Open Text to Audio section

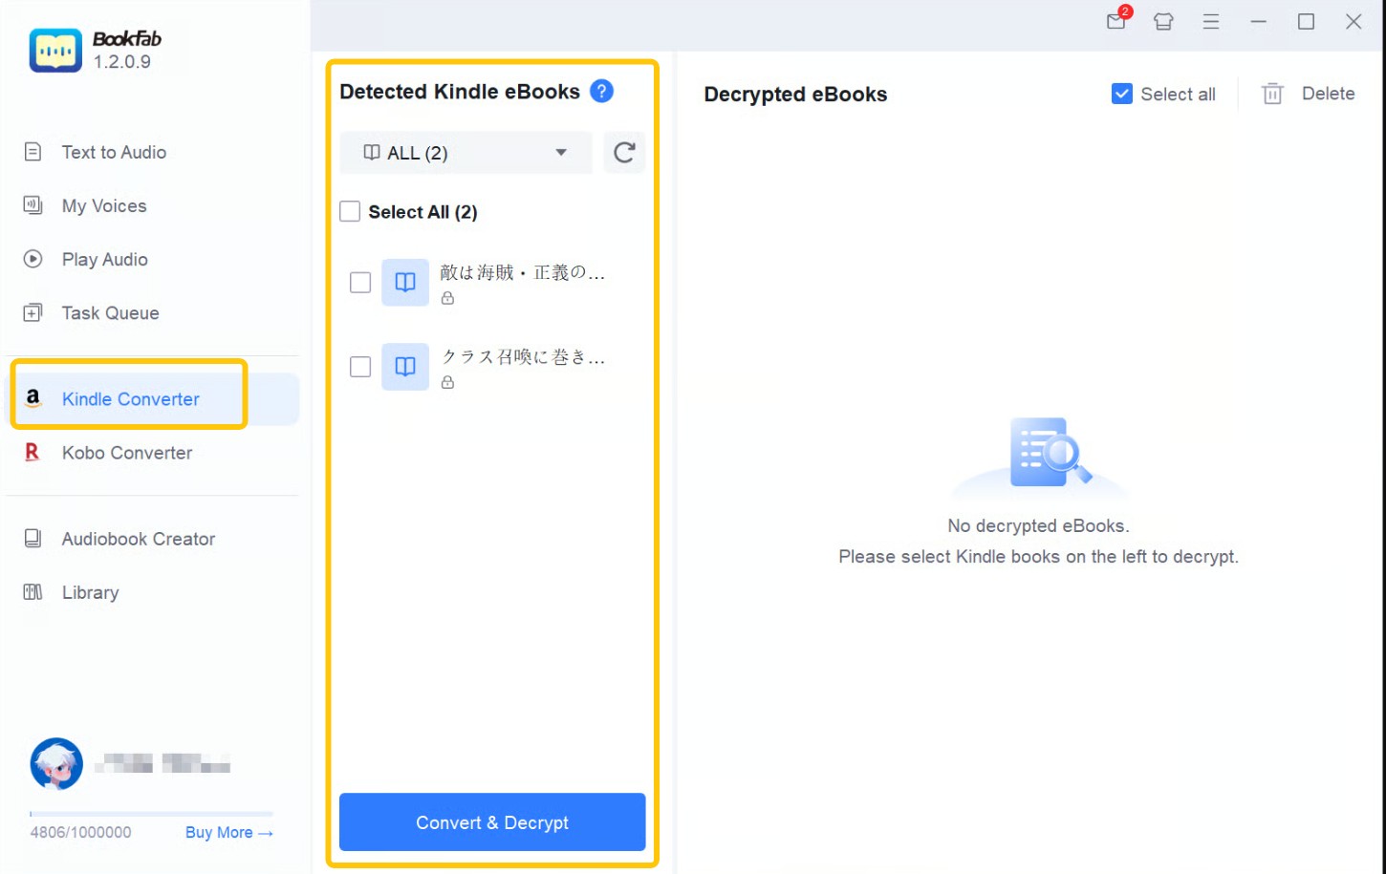[x=114, y=152]
